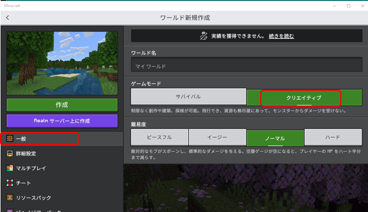This screenshot has width=368, height=212.
Task: Click the ワールド名 text field
Action: point(247,65)
